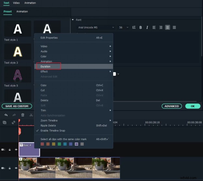Screen dimensions: 203x181
Task: Select Delete from the context menu
Action: click(x=74, y=100)
